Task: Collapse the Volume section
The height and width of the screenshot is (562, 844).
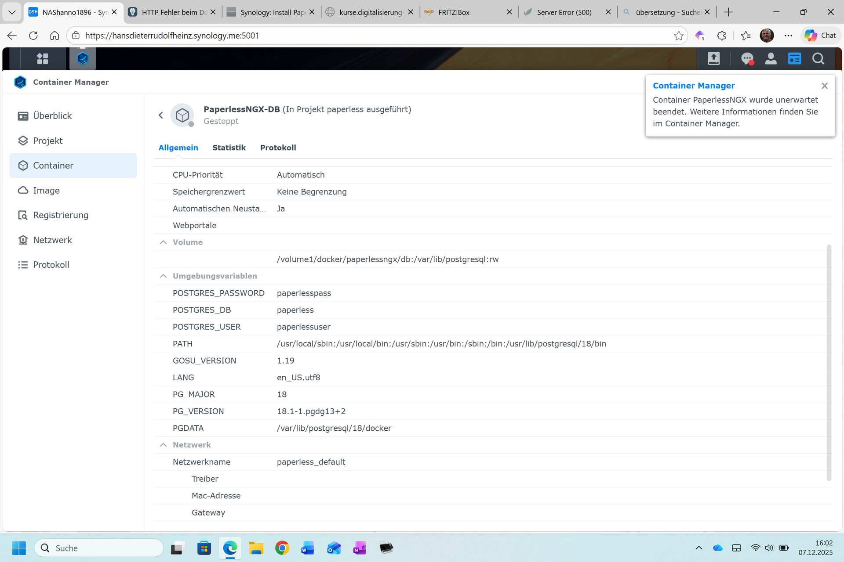Action: click(x=163, y=242)
